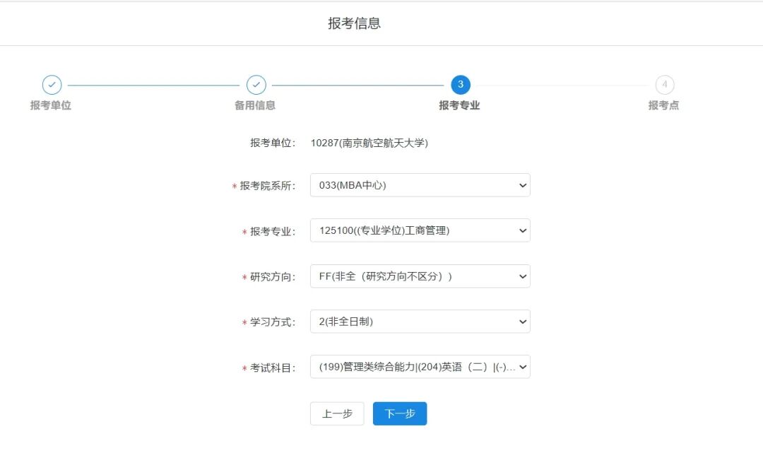Go to the 备用信息 step label
Viewport: 763px width, 453px height.
[x=255, y=105]
